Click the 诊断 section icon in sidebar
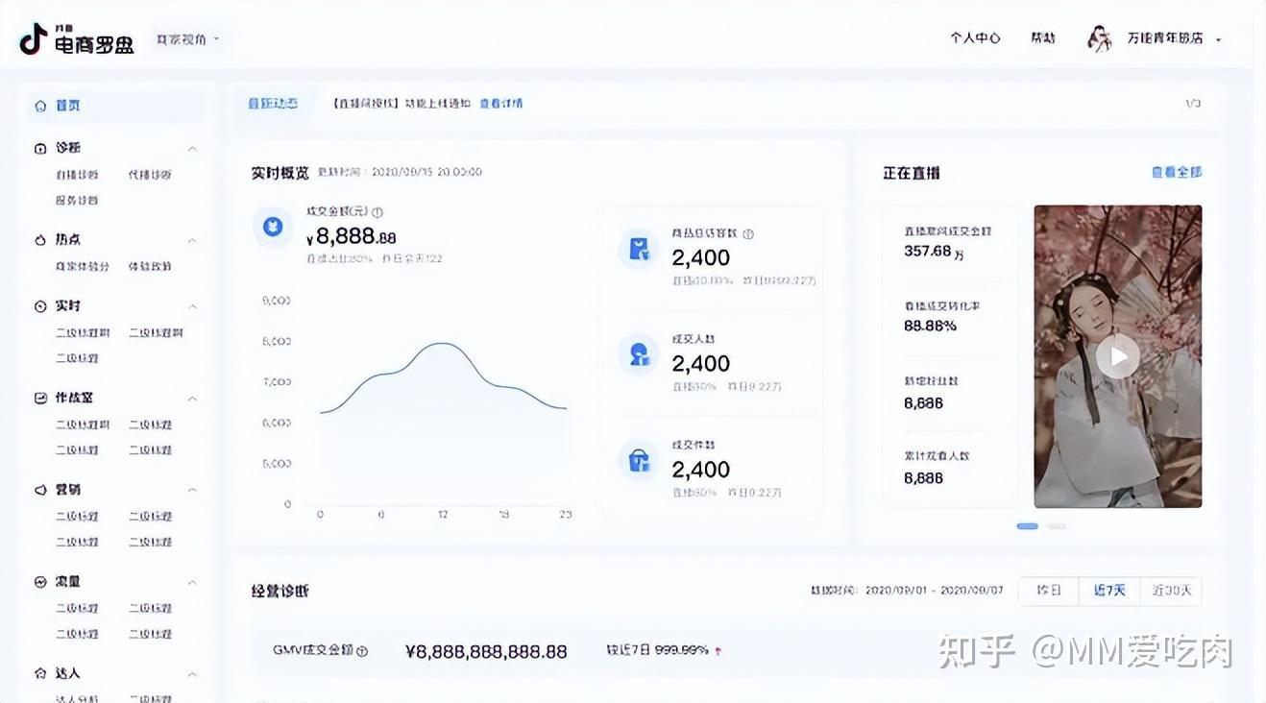1266x703 pixels. 40,148
